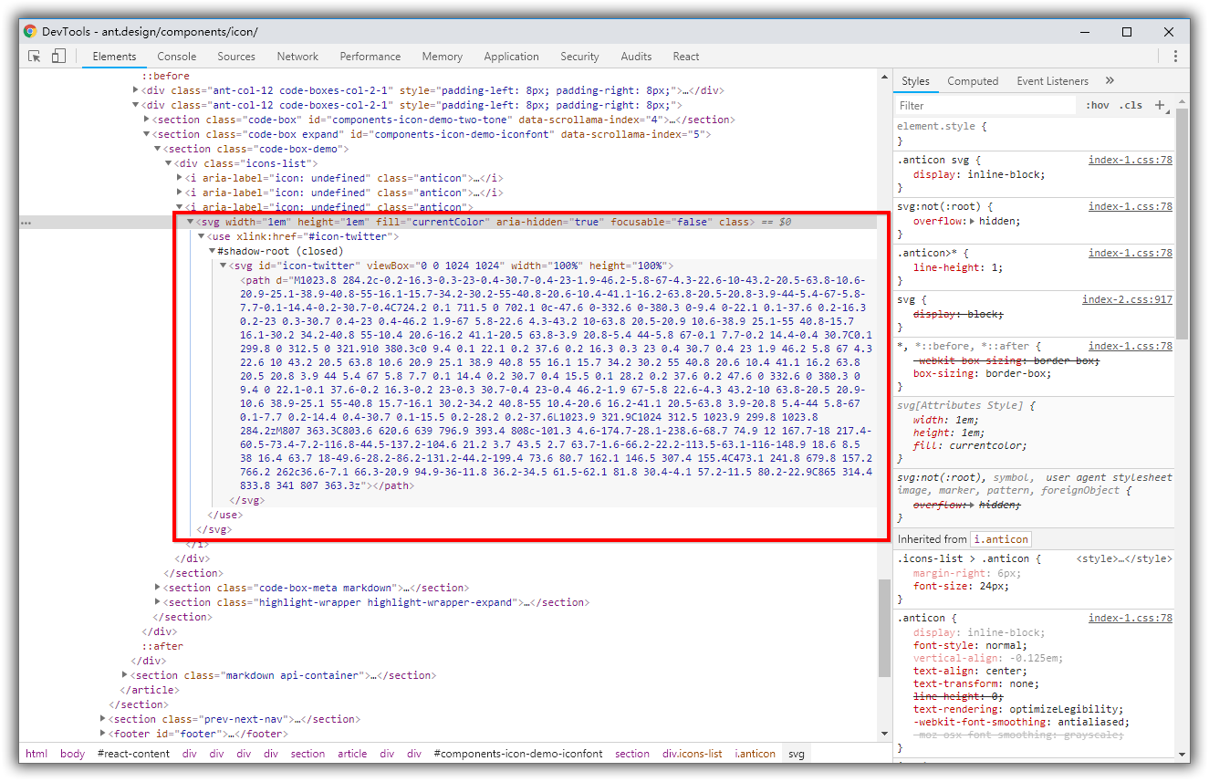
Task: Collapse the closed shadow-root node
Action: [212, 250]
